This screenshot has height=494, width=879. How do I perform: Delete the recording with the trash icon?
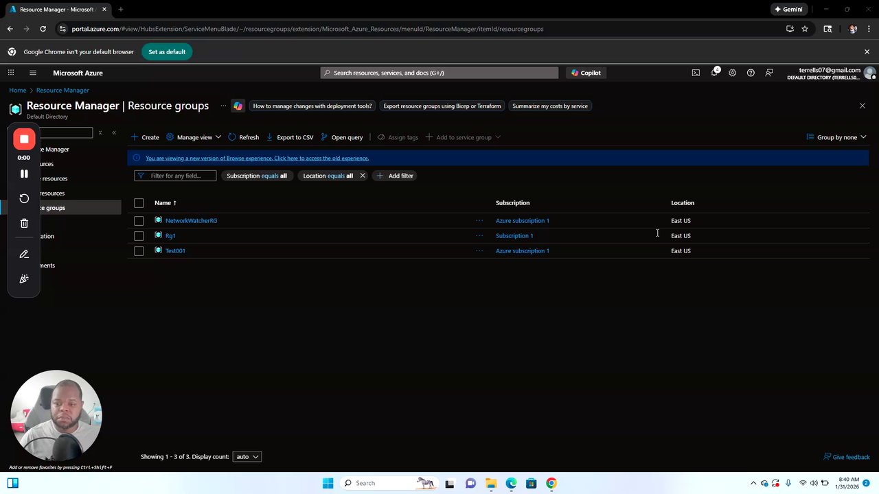point(24,223)
